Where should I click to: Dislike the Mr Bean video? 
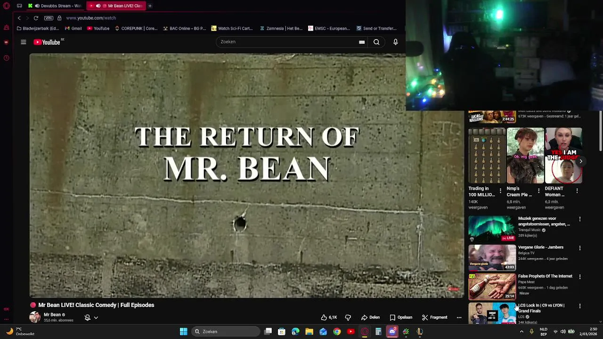click(348, 317)
